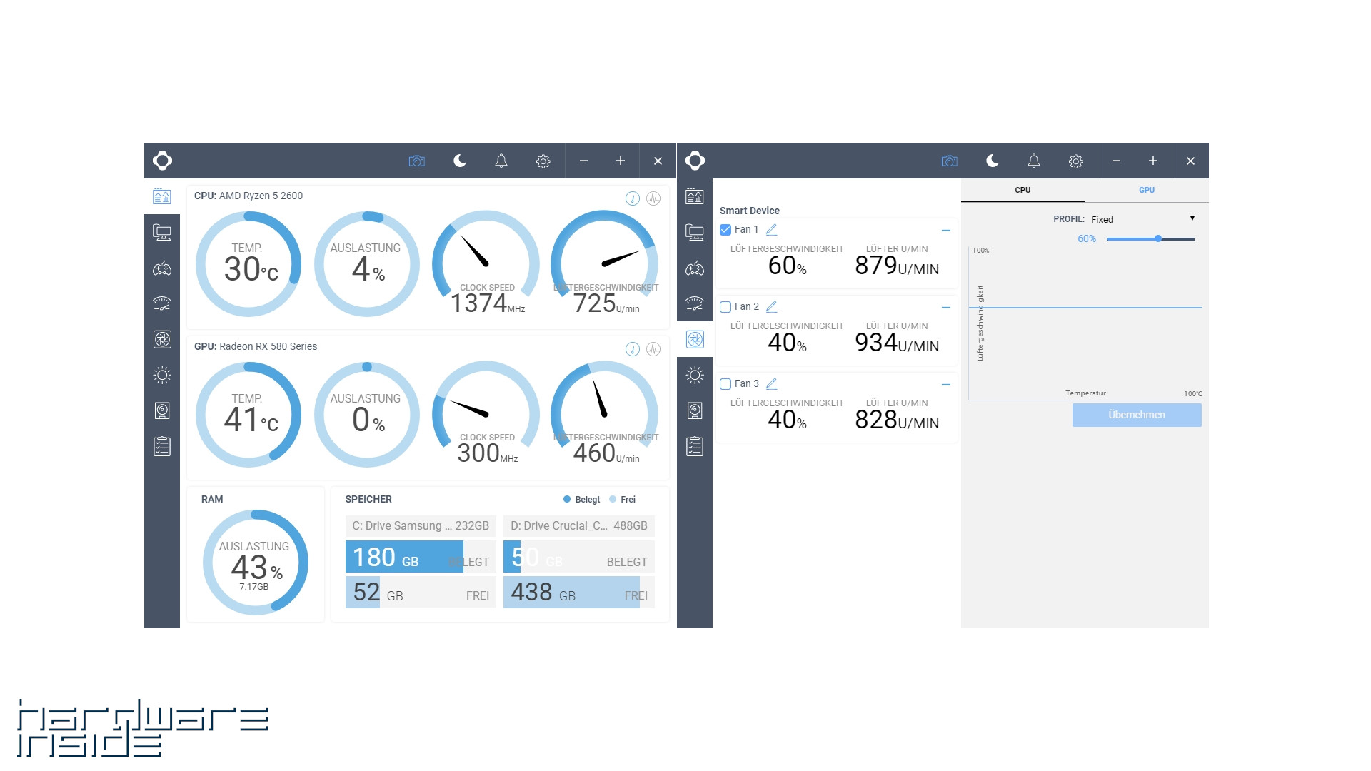Adjust the 60% fan speed slider
Image resolution: width=1371 pixels, height=771 pixels.
1158,239
